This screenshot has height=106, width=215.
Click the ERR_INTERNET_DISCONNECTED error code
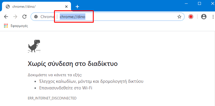click(52, 98)
